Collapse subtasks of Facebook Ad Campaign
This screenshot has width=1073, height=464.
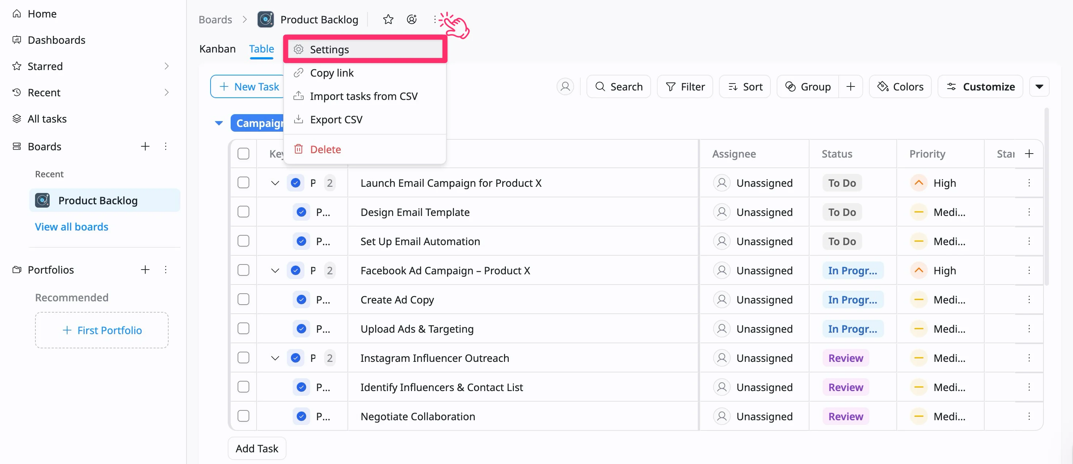pos(275,271)
